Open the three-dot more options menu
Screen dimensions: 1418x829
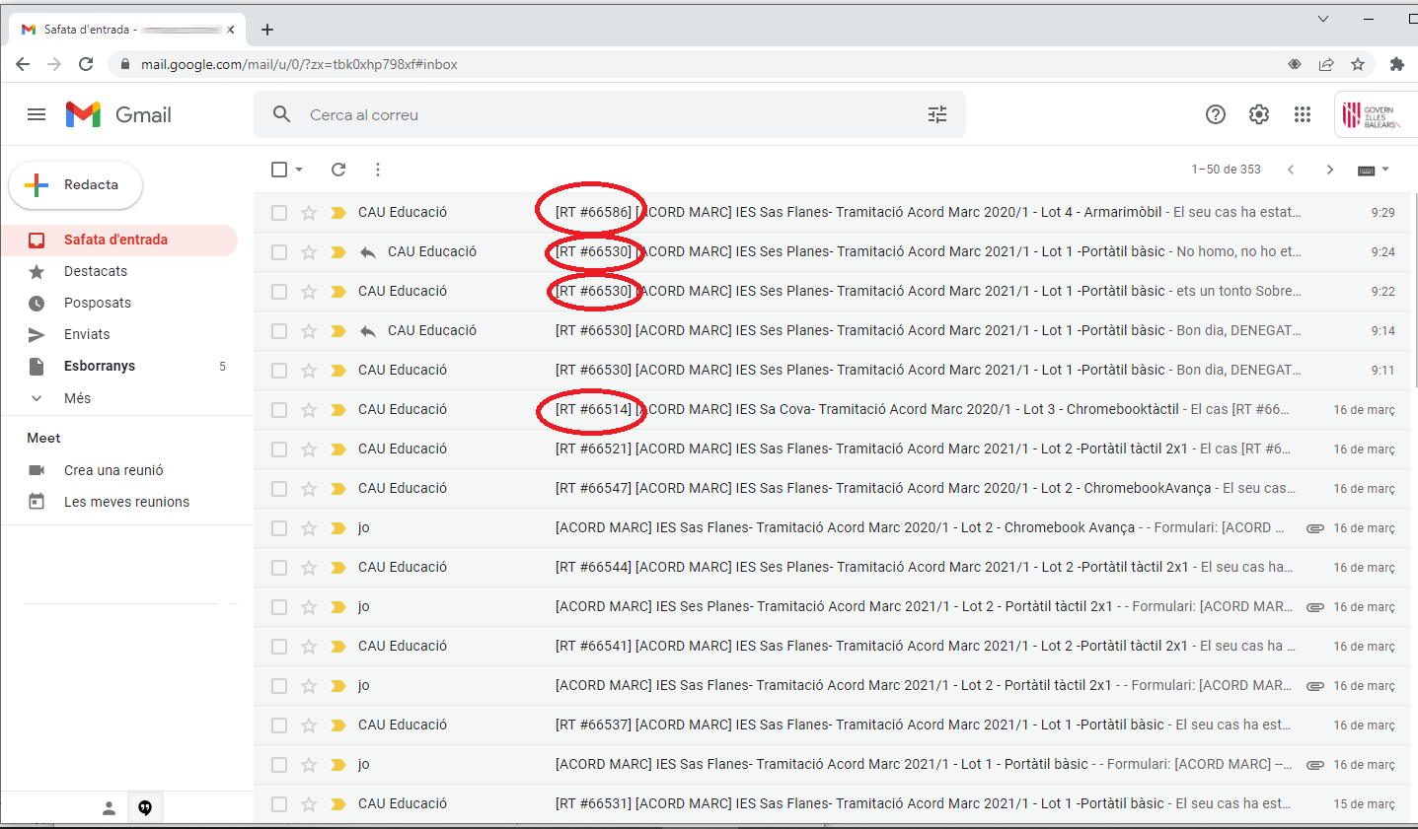pos(377,170)
